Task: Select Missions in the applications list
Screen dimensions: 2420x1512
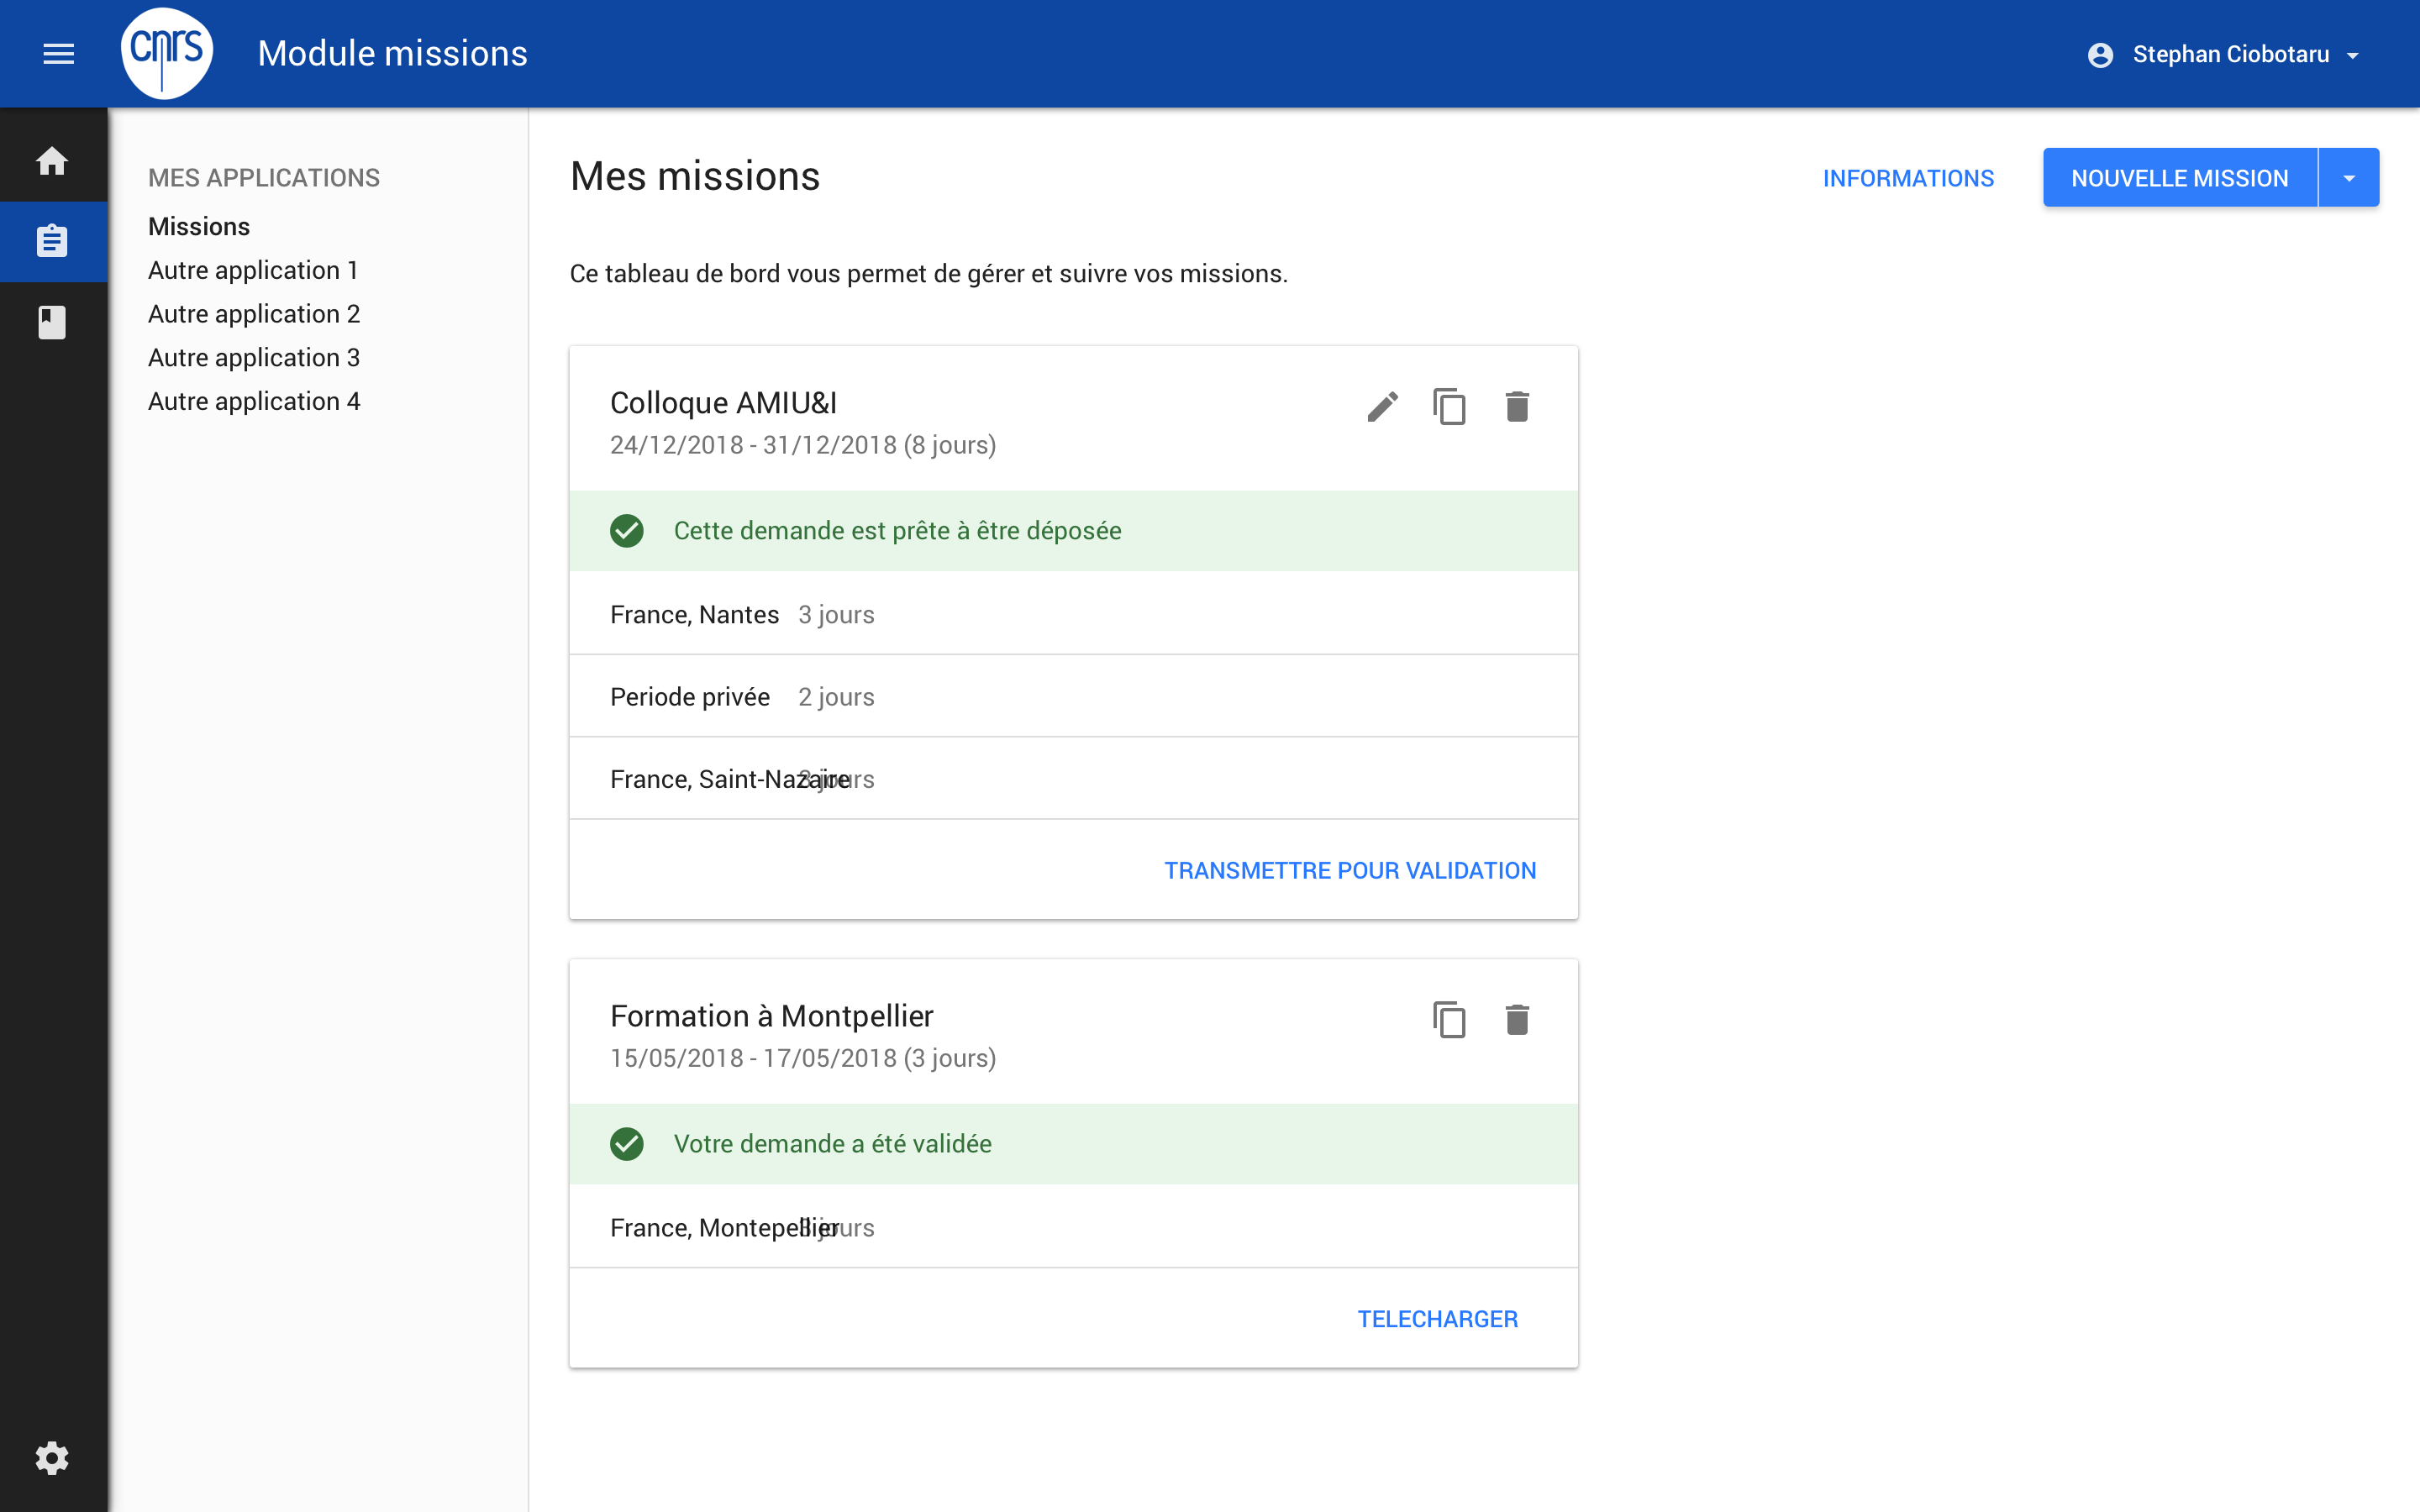Action: [x=199, y=226]
